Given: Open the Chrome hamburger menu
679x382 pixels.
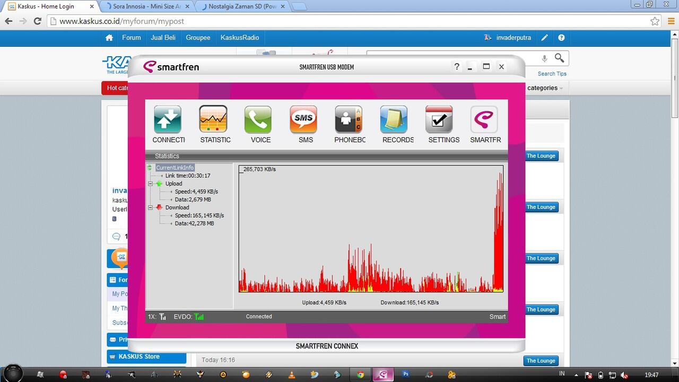Looking at the screenshot, I should tap(671, 21).
